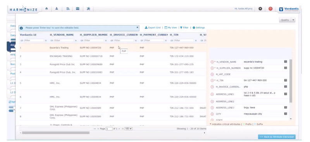Click the Verdantis logo
The width and height of the screenshot is (310, 142).
point(289,9)
